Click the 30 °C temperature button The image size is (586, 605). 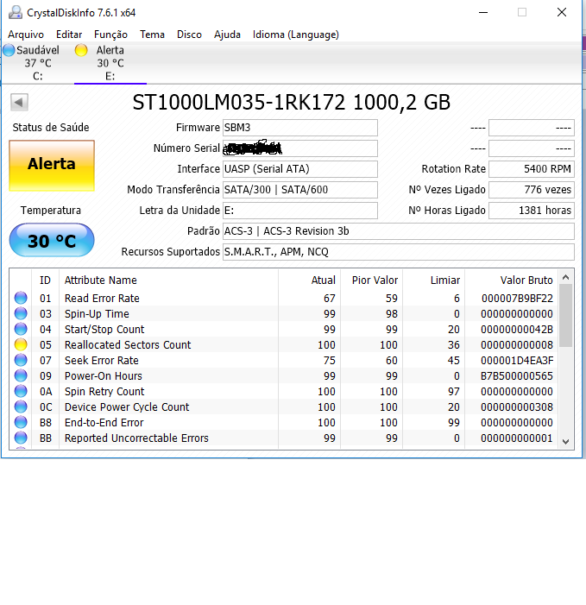52,241
